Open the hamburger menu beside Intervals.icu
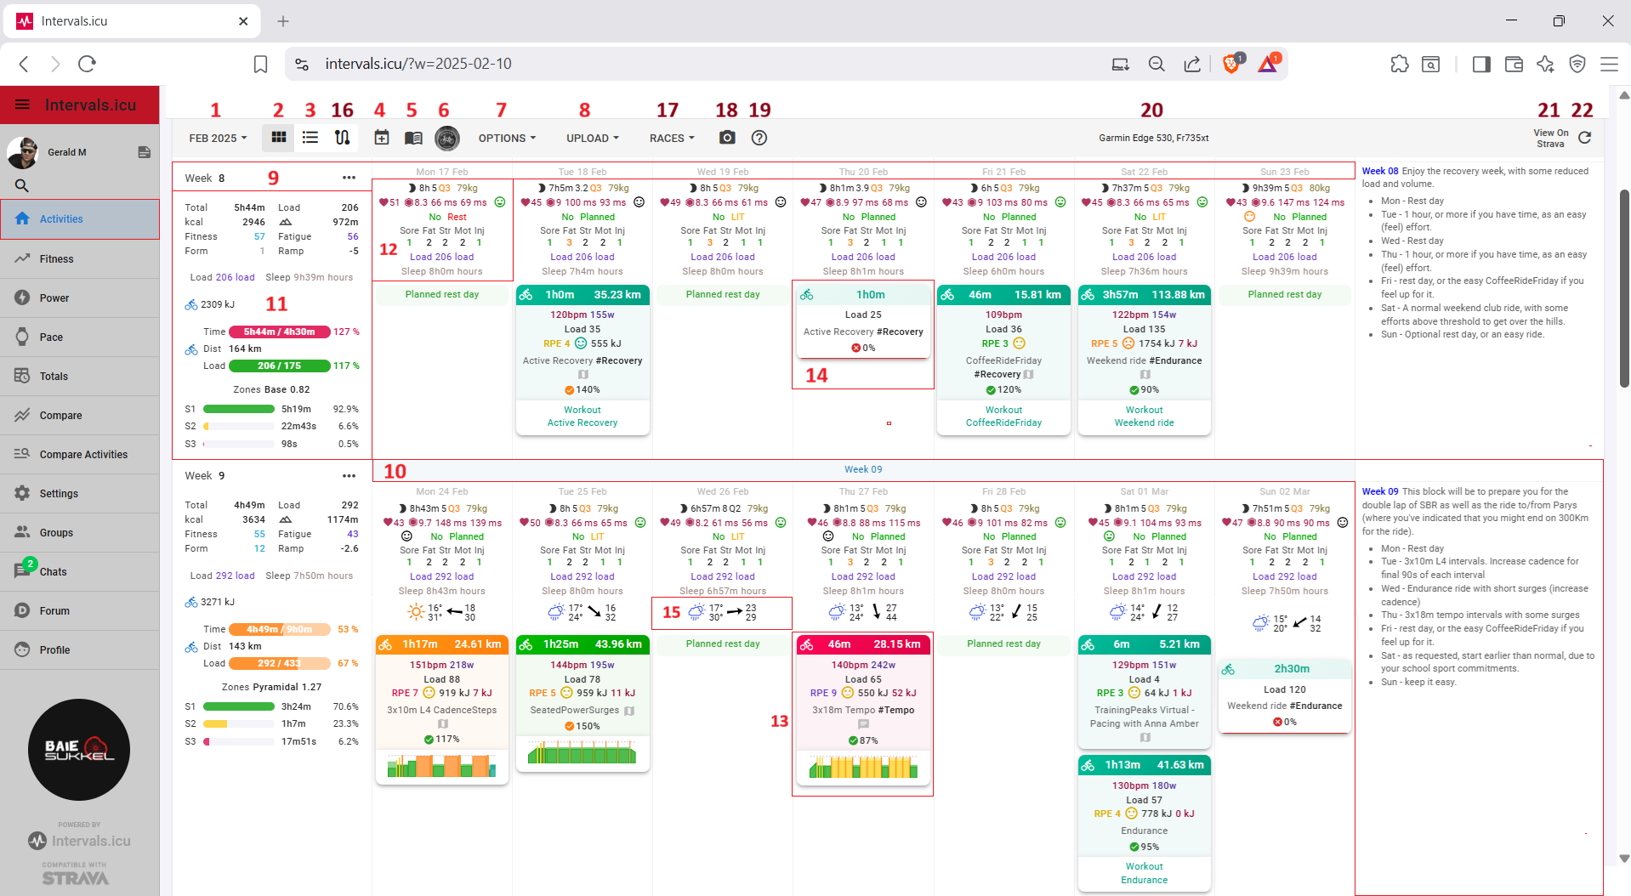This screenshot has height=896, width=1631. [x=23, y=105]
